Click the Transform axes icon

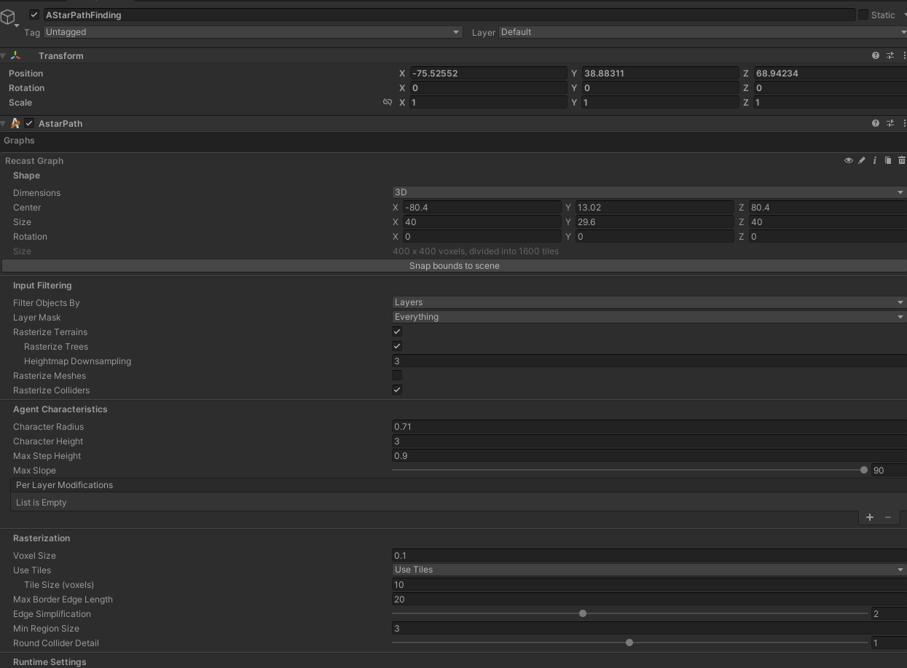pyautogui.click(x=16, y=56)
